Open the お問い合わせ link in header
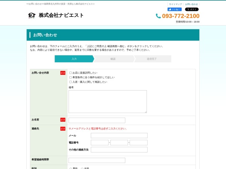Viewport: 226px width, 169px height. coord(191,4)
